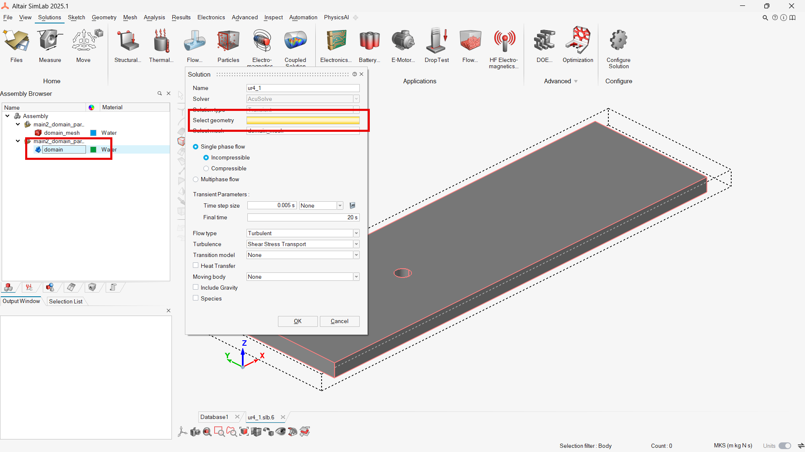
Task: Click the green color swatch of domain
Action: click(x=93, y=149)
